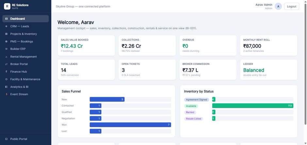Click the Projects & Inventory icon
The image size is (307, 145).
click(x=6, y=34)
